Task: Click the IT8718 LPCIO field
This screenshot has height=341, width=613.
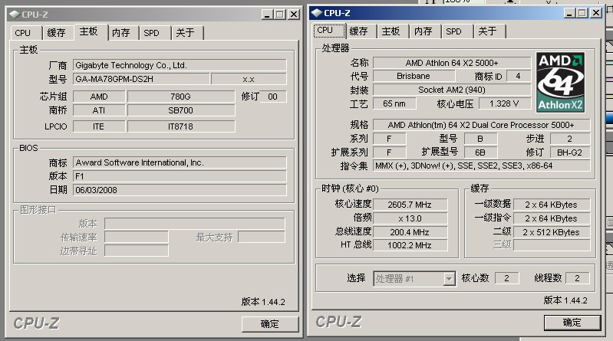Action: pos(181,126)
